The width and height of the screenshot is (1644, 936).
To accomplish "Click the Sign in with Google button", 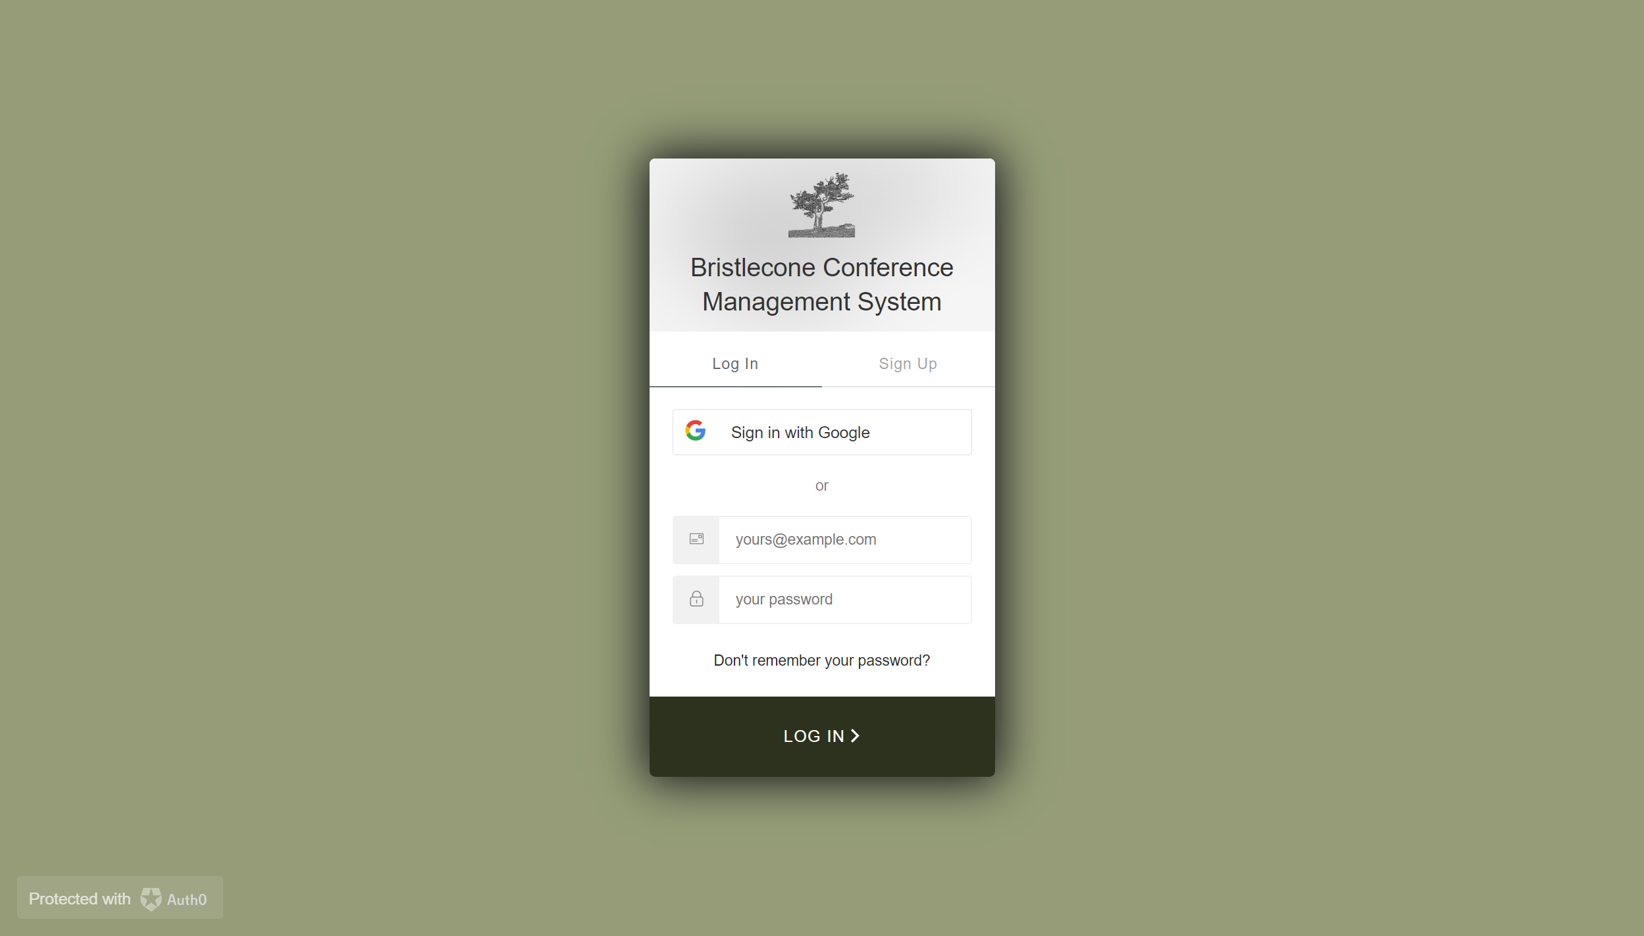I will pyautogui.click(x=822, y=432).
